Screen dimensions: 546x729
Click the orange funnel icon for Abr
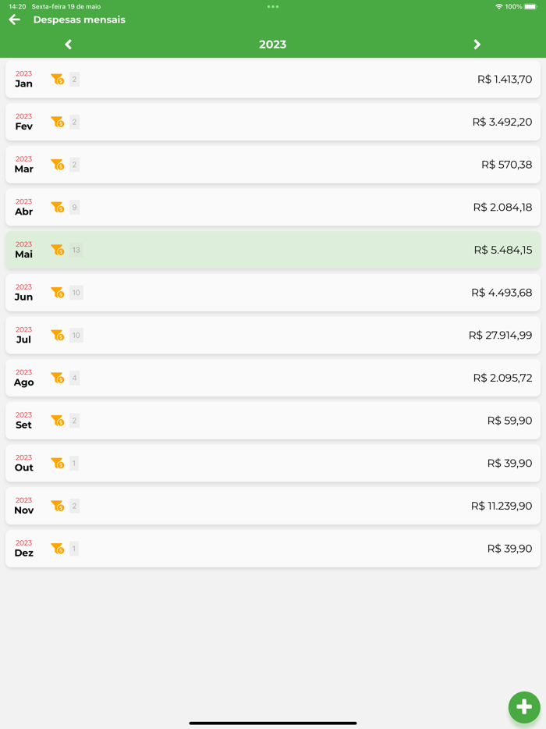58,207
